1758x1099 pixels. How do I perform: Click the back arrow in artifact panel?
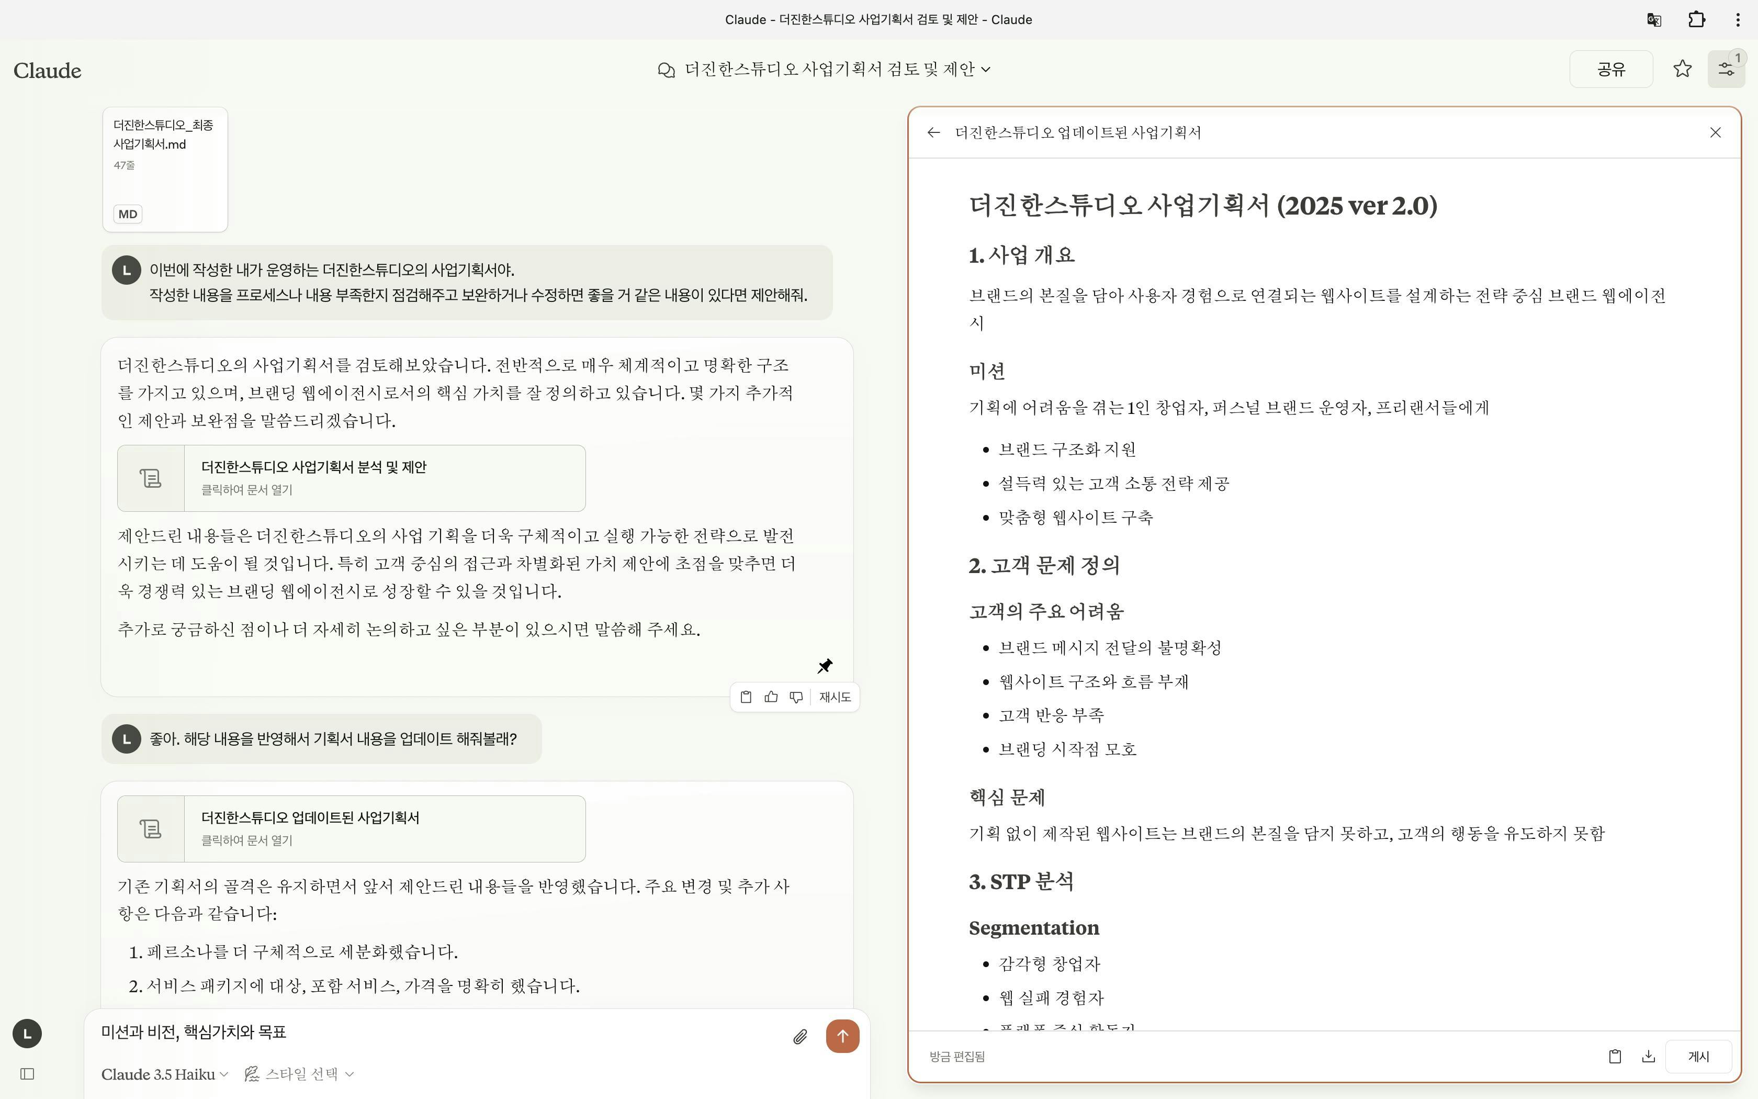pyautogui.click(x=933, y=132)
